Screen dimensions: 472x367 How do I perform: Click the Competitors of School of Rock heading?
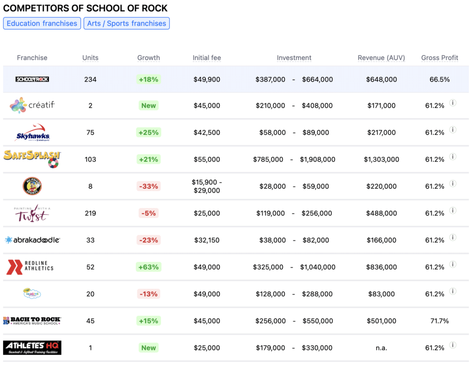click(x=85, y=8)
